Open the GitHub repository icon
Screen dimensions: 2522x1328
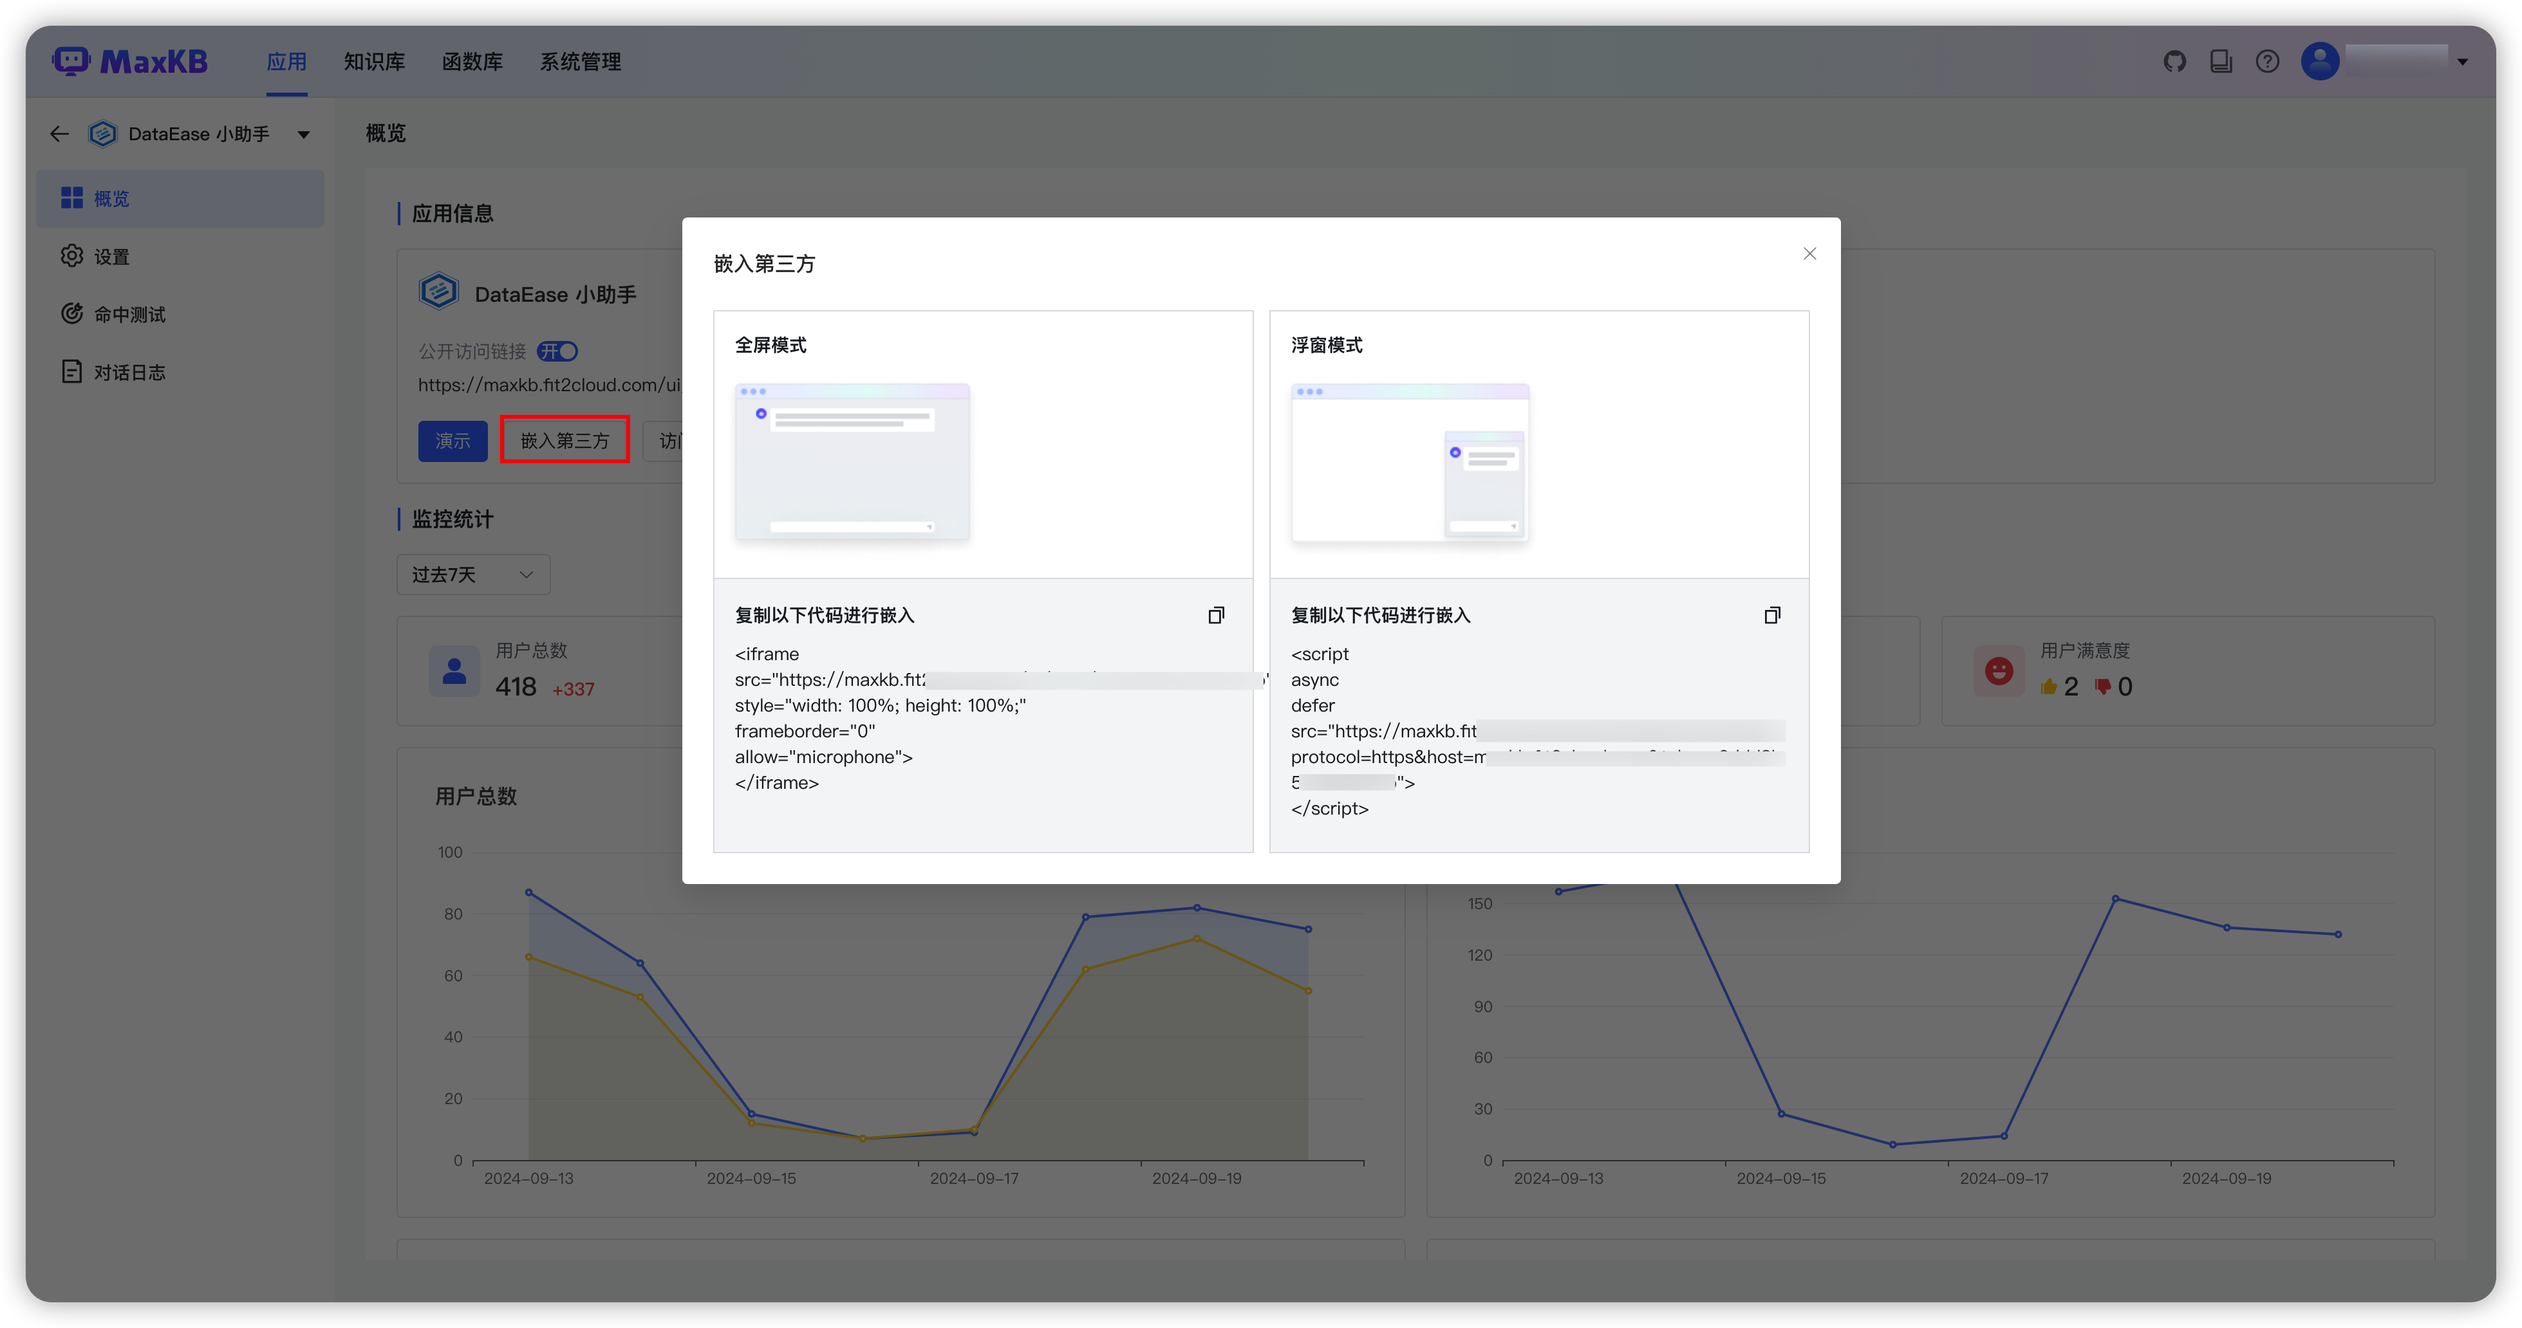click(x=2174, y=62)
